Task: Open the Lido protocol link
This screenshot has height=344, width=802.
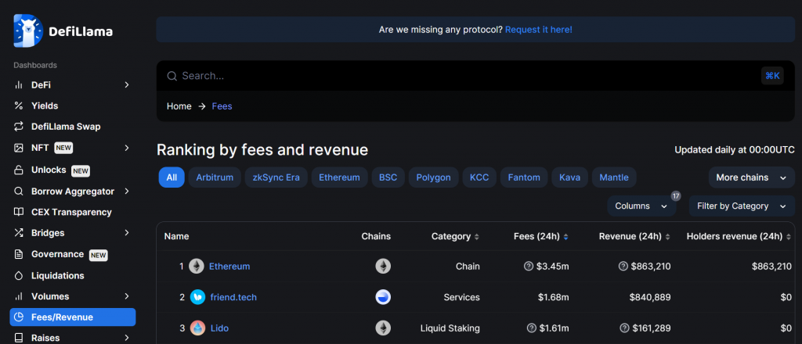Action: point(220,328)
